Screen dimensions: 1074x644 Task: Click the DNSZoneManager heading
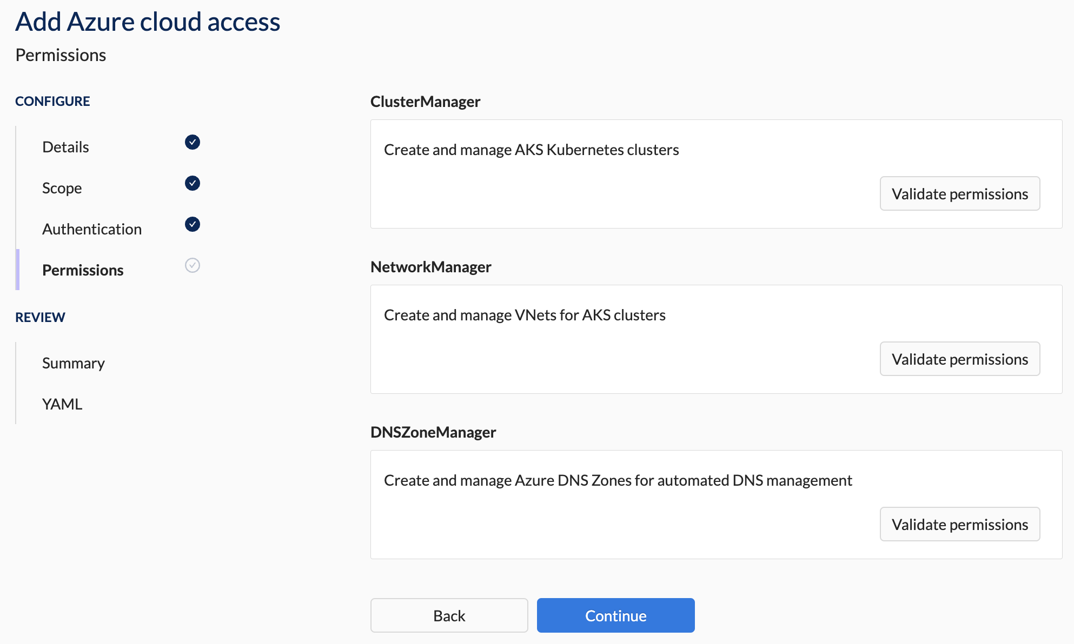pos(433,432)
